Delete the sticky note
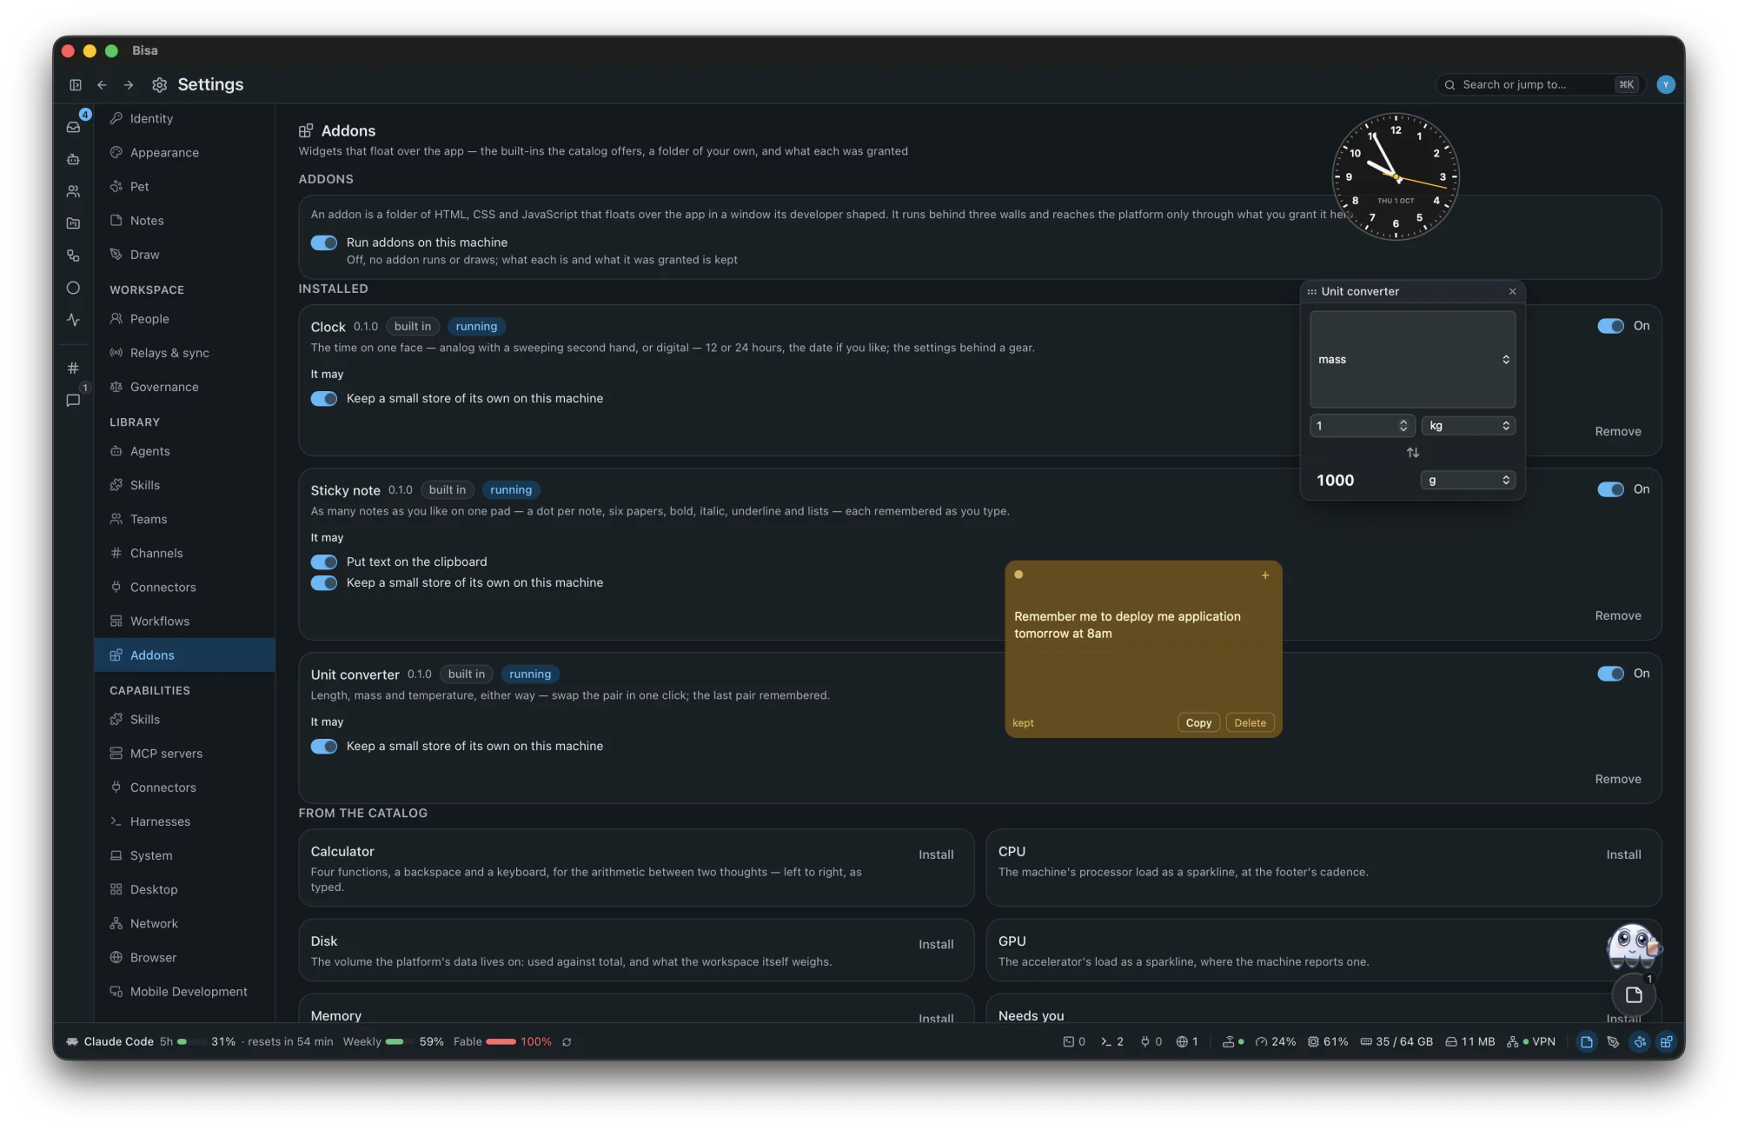This screenshot has height=1130, width=1738. click(x=1250, y=722)
